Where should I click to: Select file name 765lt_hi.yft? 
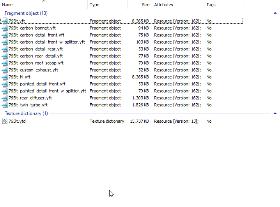tap(19, 77)
